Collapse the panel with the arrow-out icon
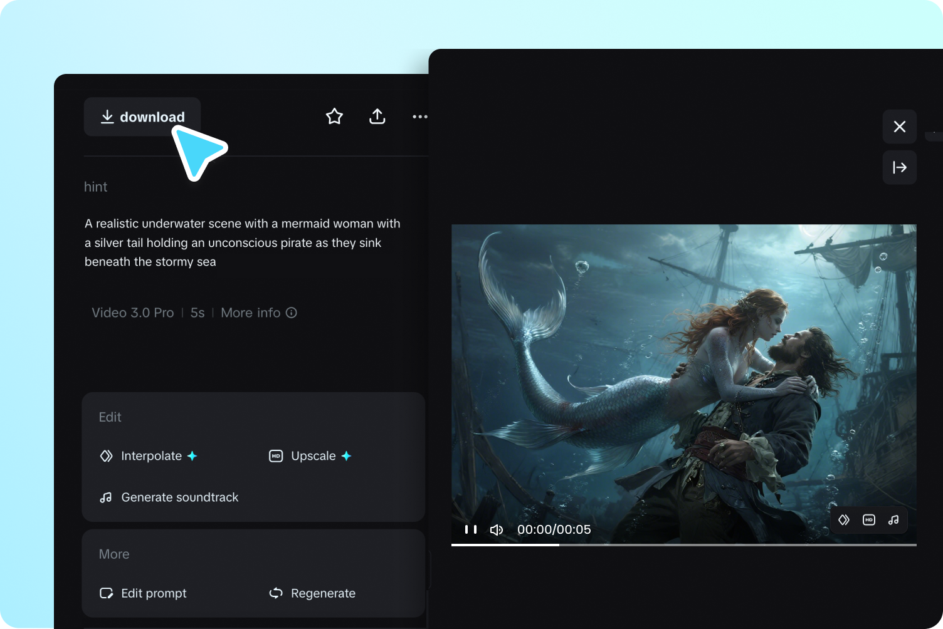 point(899,167)
